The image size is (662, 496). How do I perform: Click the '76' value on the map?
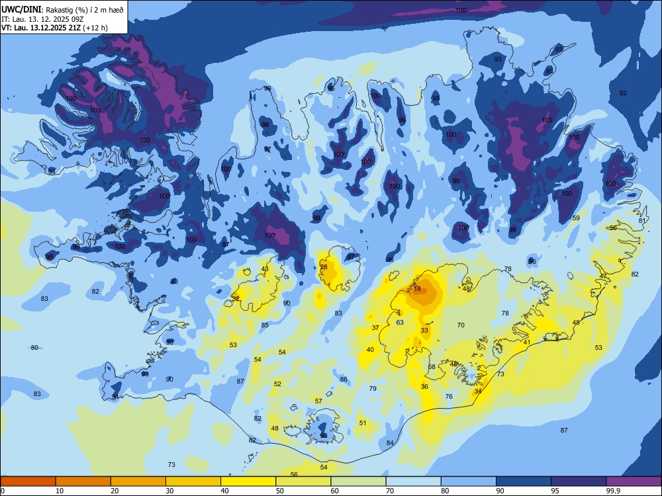point(449,396)
